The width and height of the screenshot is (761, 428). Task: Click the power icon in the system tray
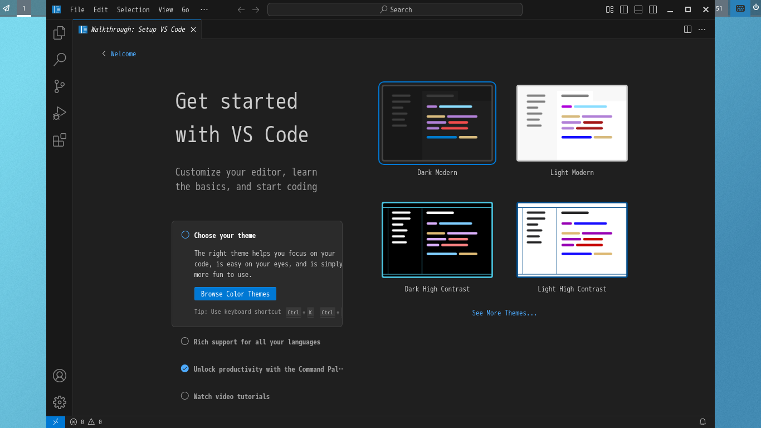pos(756,8)
